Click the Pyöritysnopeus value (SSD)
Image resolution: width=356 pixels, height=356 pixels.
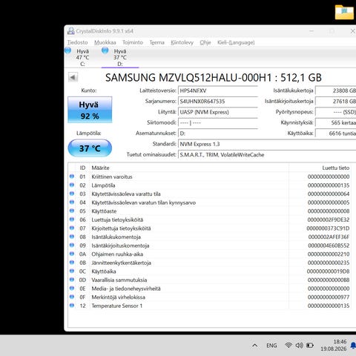[x=336, y=112]
